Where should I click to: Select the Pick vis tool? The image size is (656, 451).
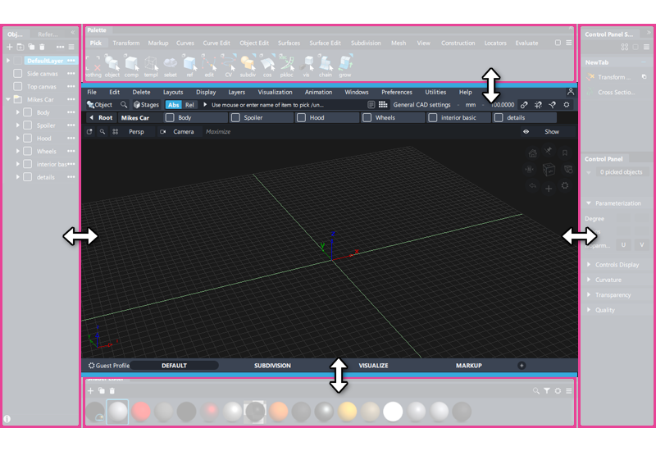(306, 66)
